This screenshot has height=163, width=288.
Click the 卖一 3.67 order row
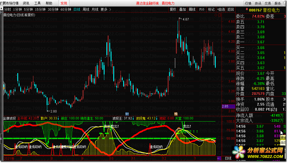pyautogui.click(x=261, y=42)
